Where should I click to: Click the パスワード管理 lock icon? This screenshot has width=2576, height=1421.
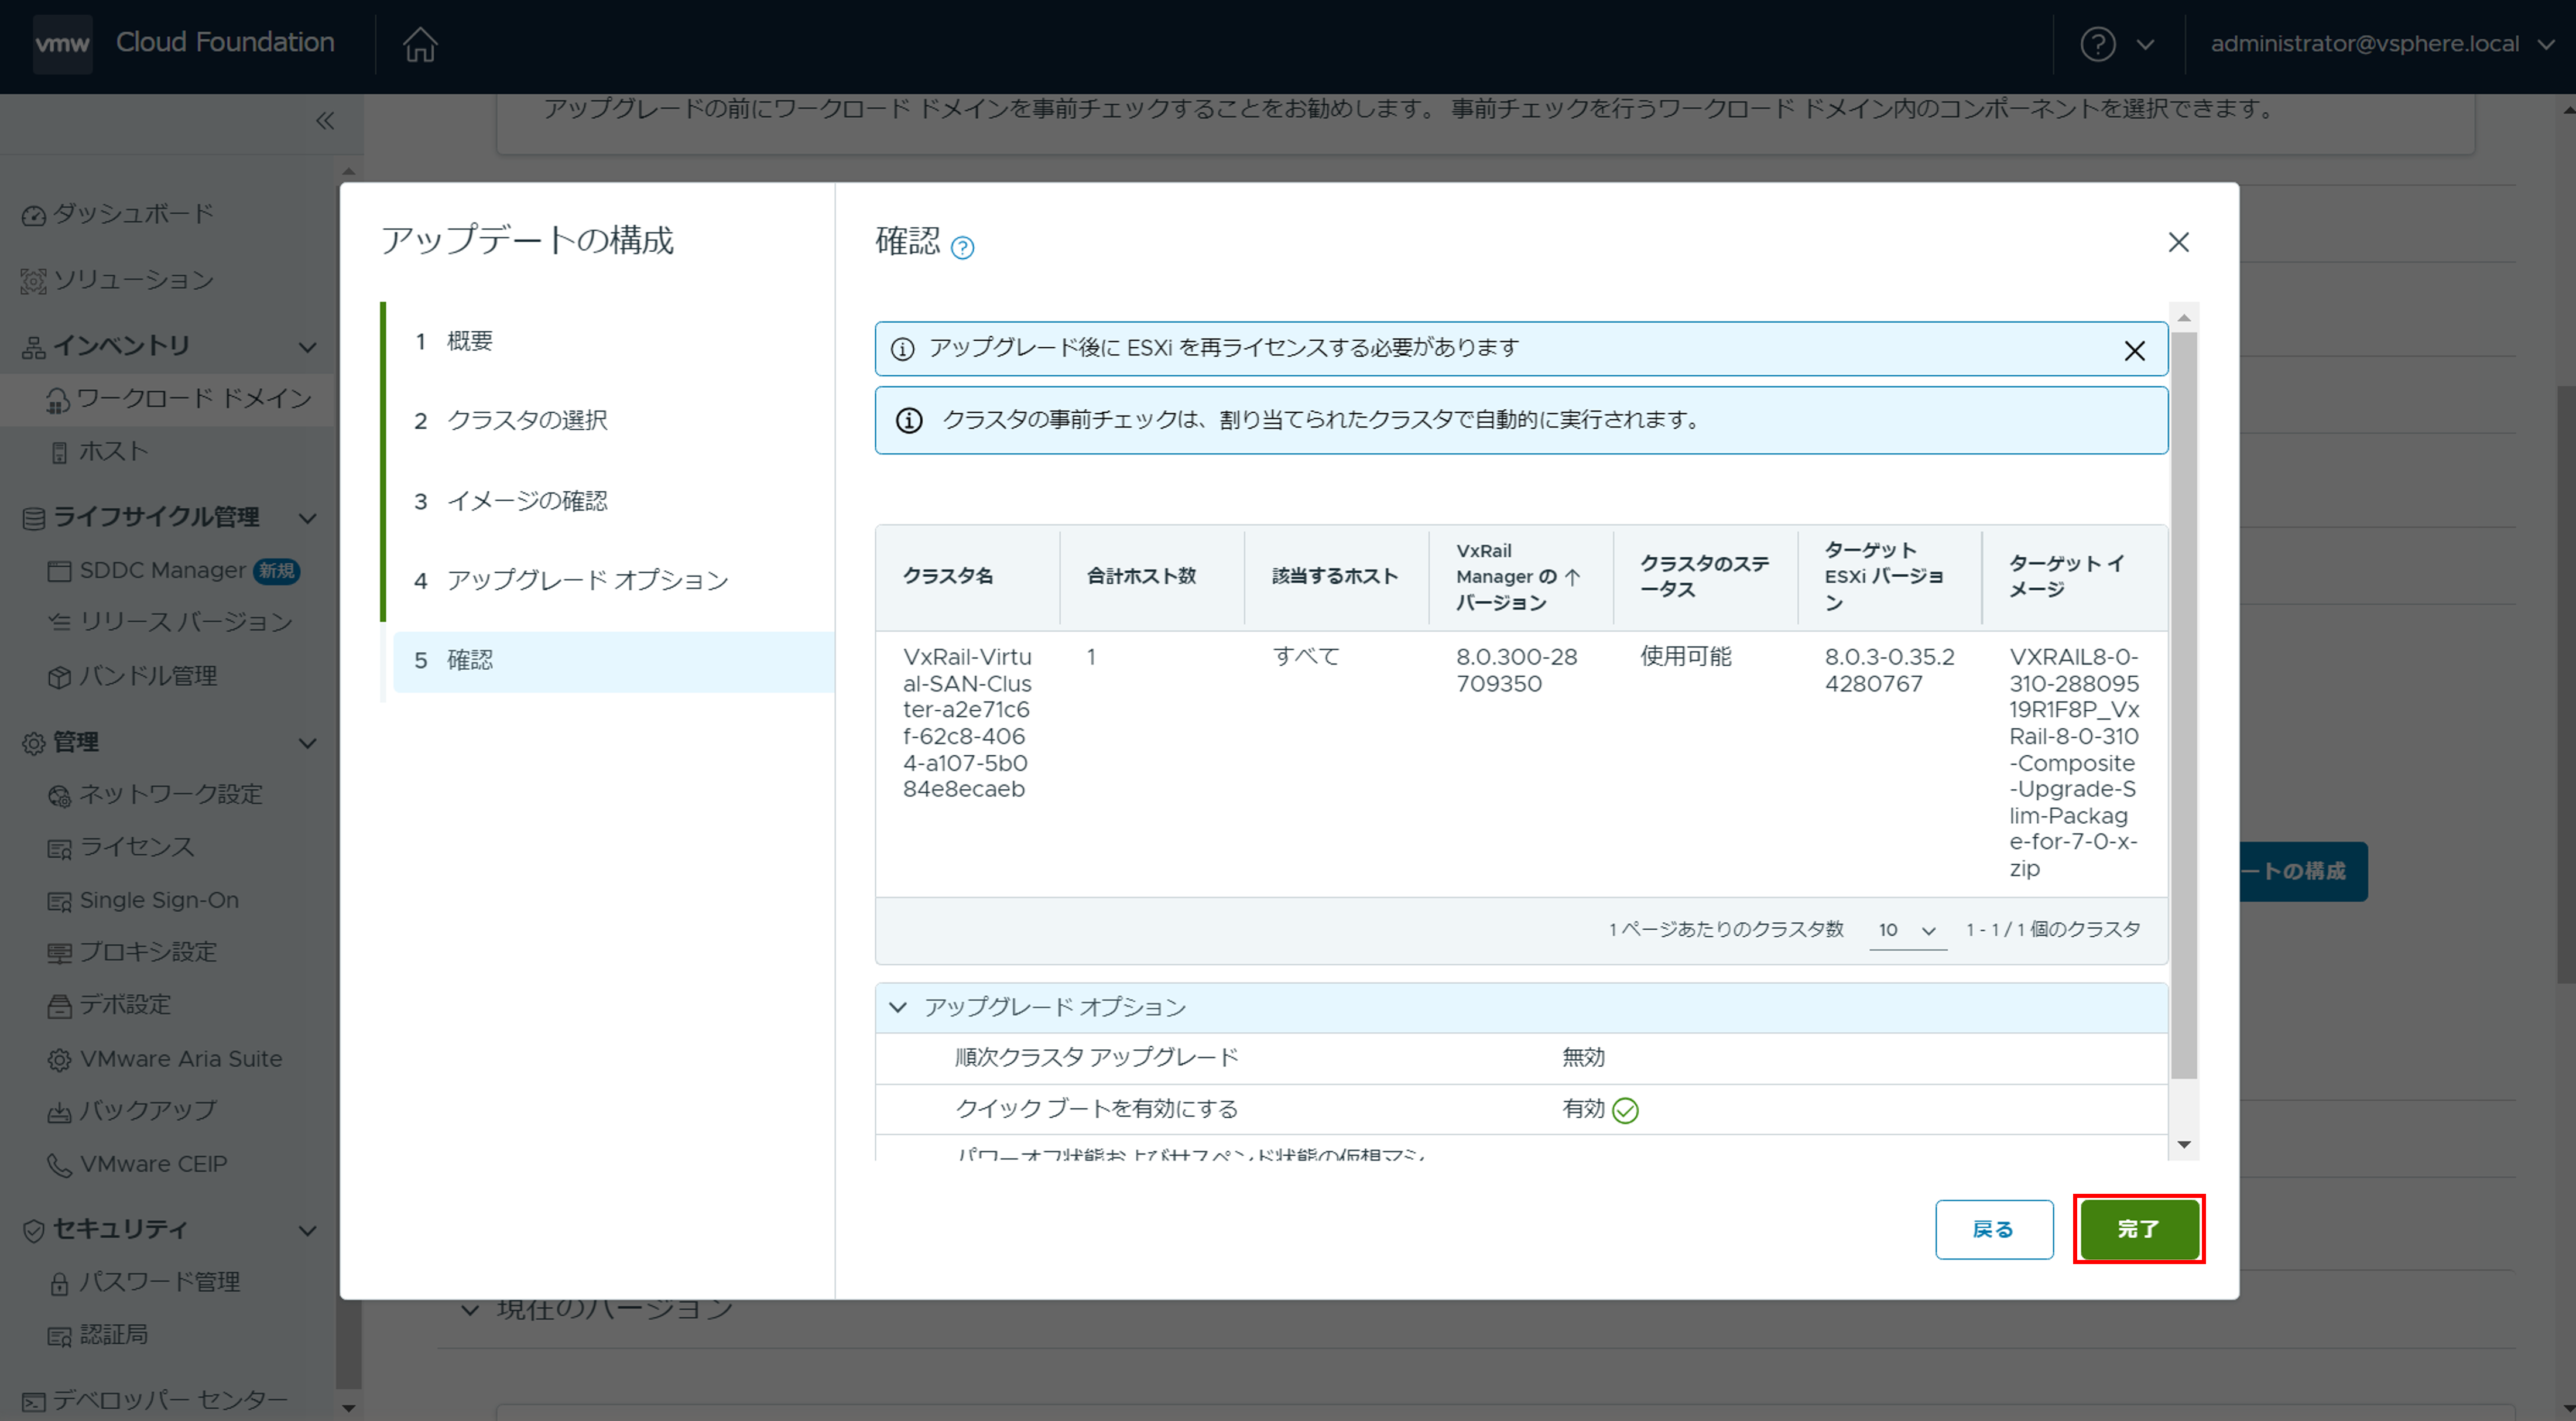pos(60,1284)
